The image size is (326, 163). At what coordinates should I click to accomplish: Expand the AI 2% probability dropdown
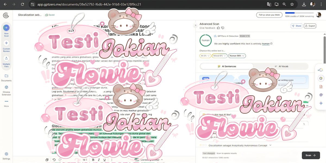[x=205, y=56]
